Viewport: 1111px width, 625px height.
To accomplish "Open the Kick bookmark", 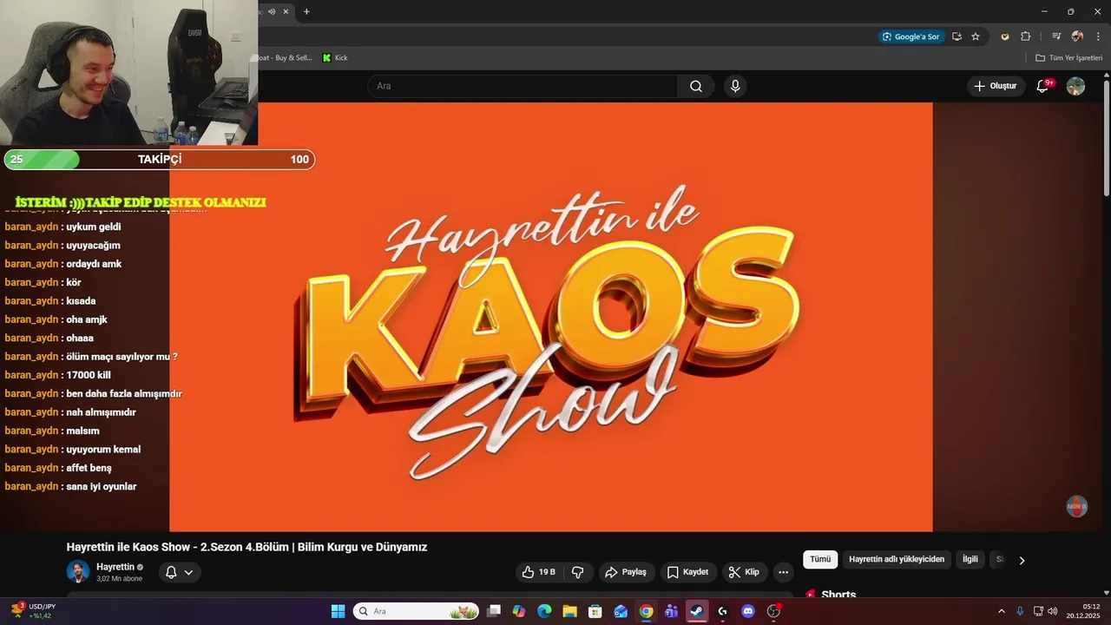I will click(x=335, y=58).
